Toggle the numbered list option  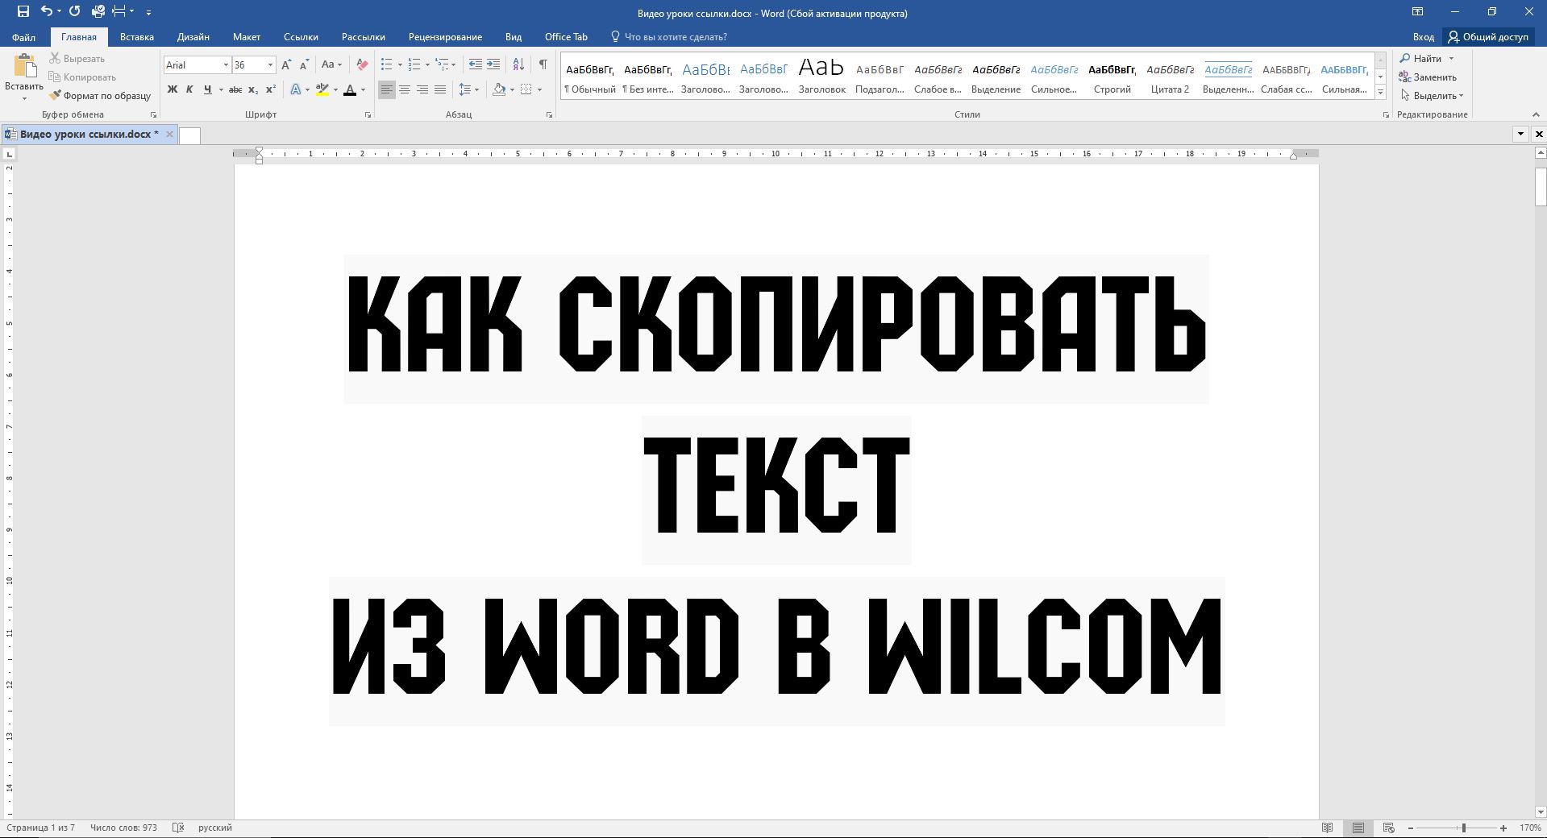tap(414, 64)
